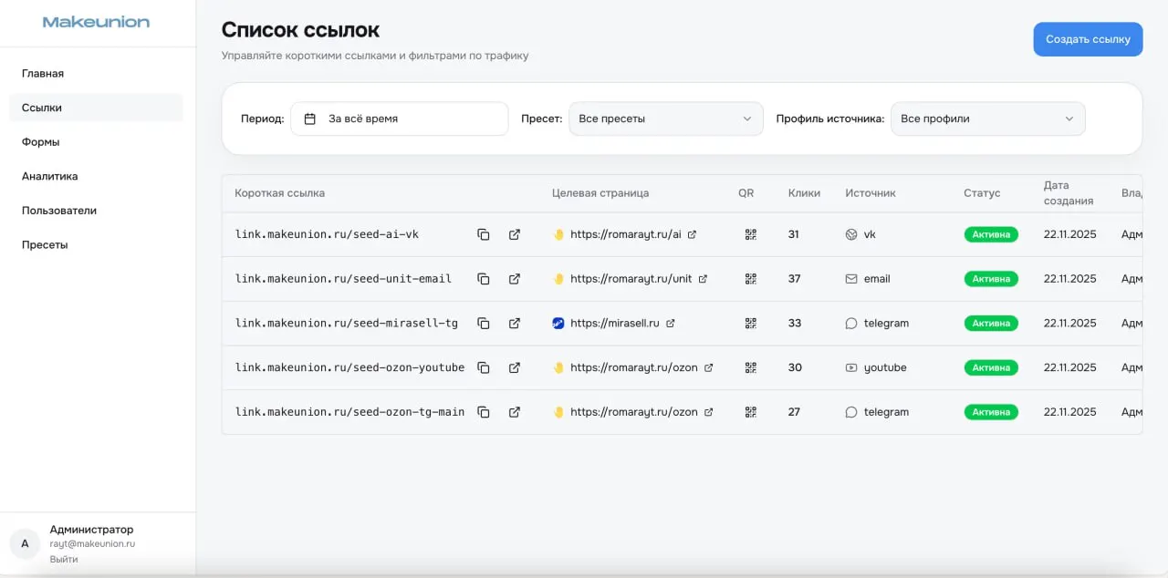Open seed-unit-email link externally

[x=515, y=279]
